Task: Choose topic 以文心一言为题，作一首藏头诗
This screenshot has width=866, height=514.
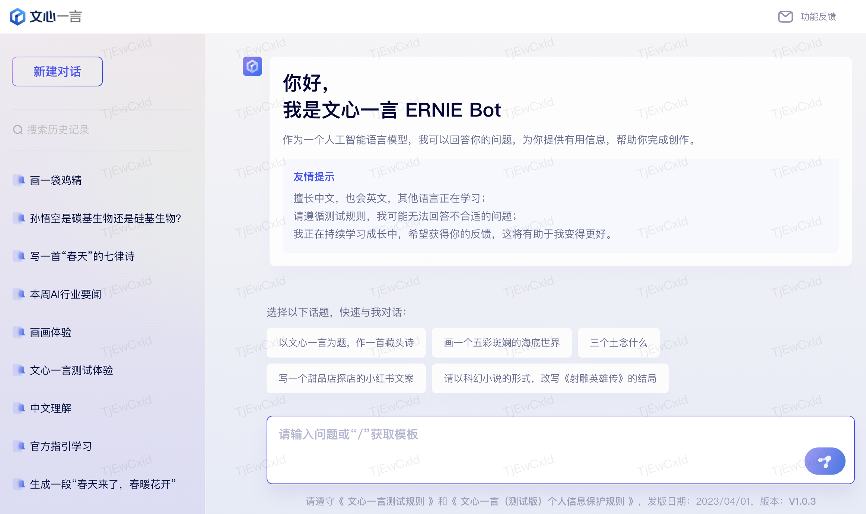Action: click(346, 343)
